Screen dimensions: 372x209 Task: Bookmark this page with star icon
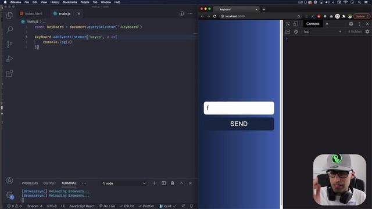(299, 16)
